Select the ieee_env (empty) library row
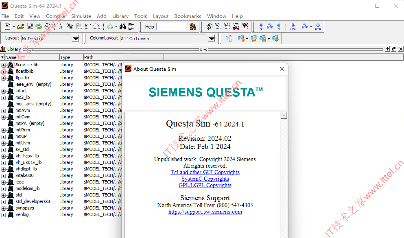 [x=33, y=84]
